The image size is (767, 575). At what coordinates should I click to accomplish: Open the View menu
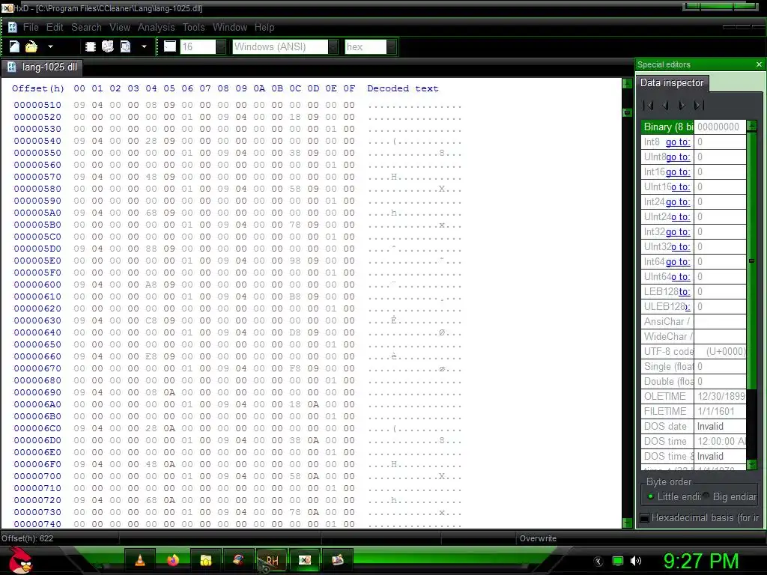click(x=120, y=28)
